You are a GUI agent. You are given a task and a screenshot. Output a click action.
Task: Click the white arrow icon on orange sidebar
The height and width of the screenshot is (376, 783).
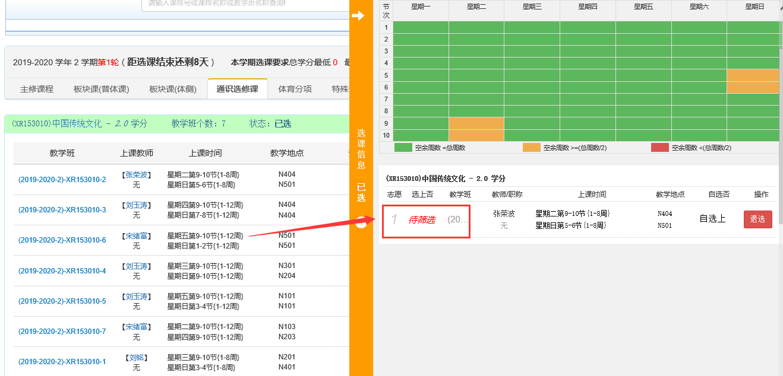pyautogui.click(x=358, y=16)
